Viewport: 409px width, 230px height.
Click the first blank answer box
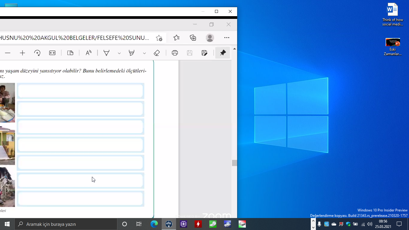point(80,91)
